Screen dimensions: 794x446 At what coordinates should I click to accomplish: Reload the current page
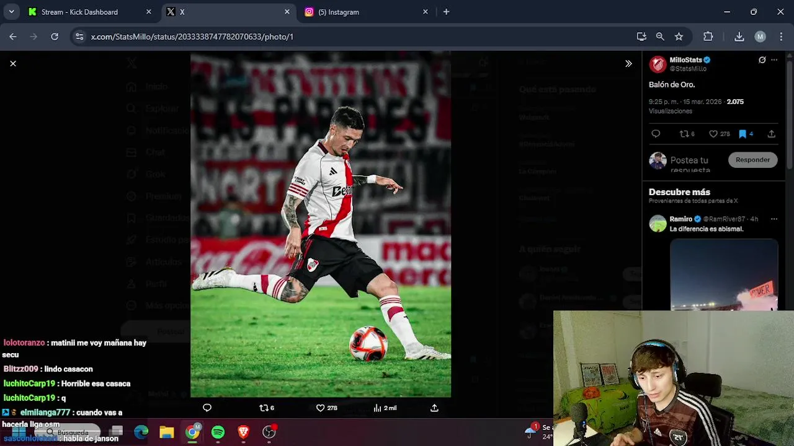tap(55, 37)
